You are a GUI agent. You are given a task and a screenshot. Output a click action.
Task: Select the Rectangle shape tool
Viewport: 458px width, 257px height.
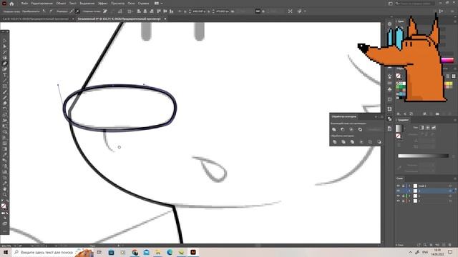click(x=5, y=86)
